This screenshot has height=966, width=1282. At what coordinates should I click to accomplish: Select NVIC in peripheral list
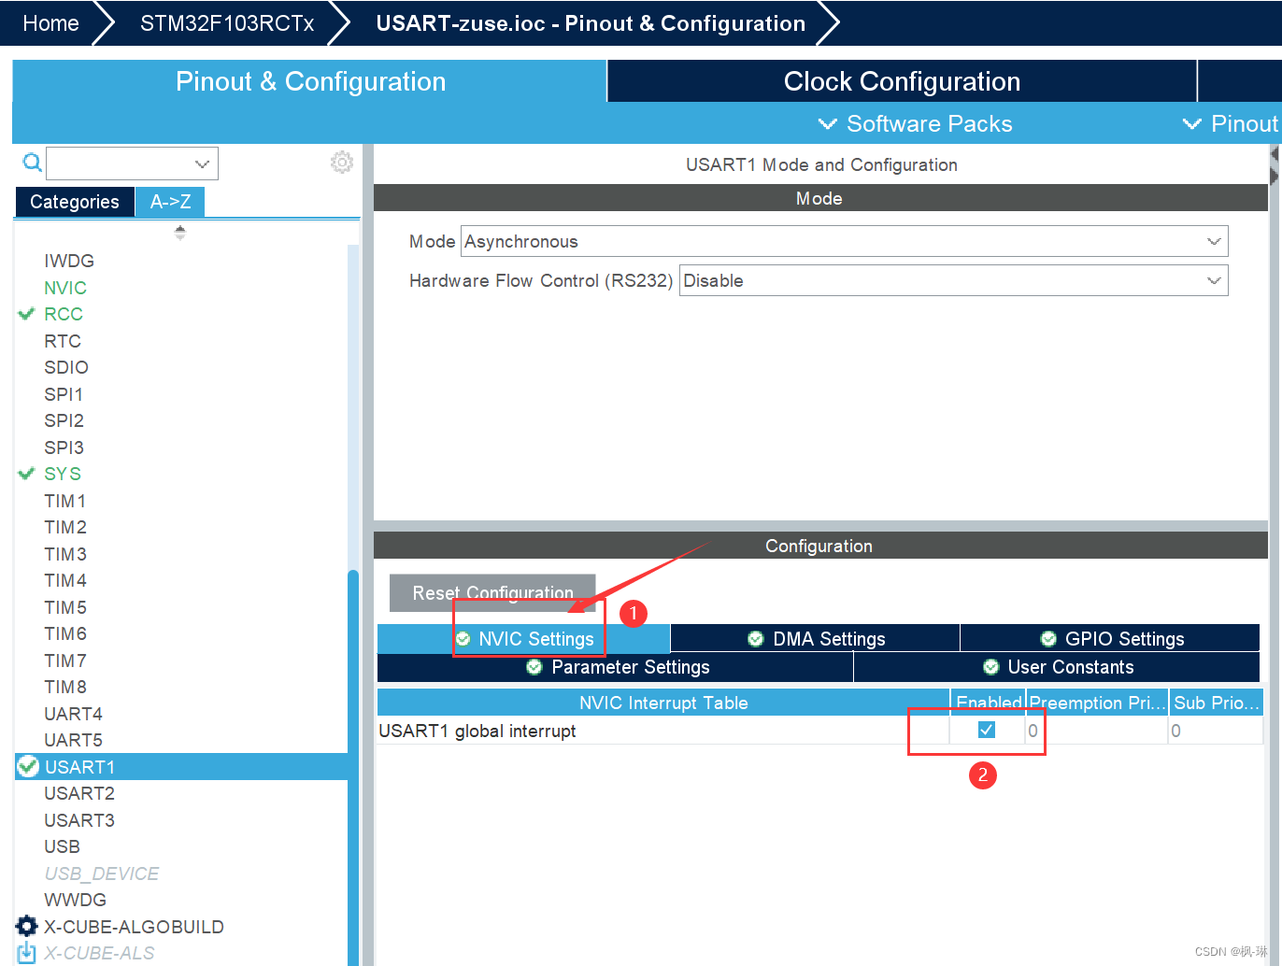click(65, 288)
